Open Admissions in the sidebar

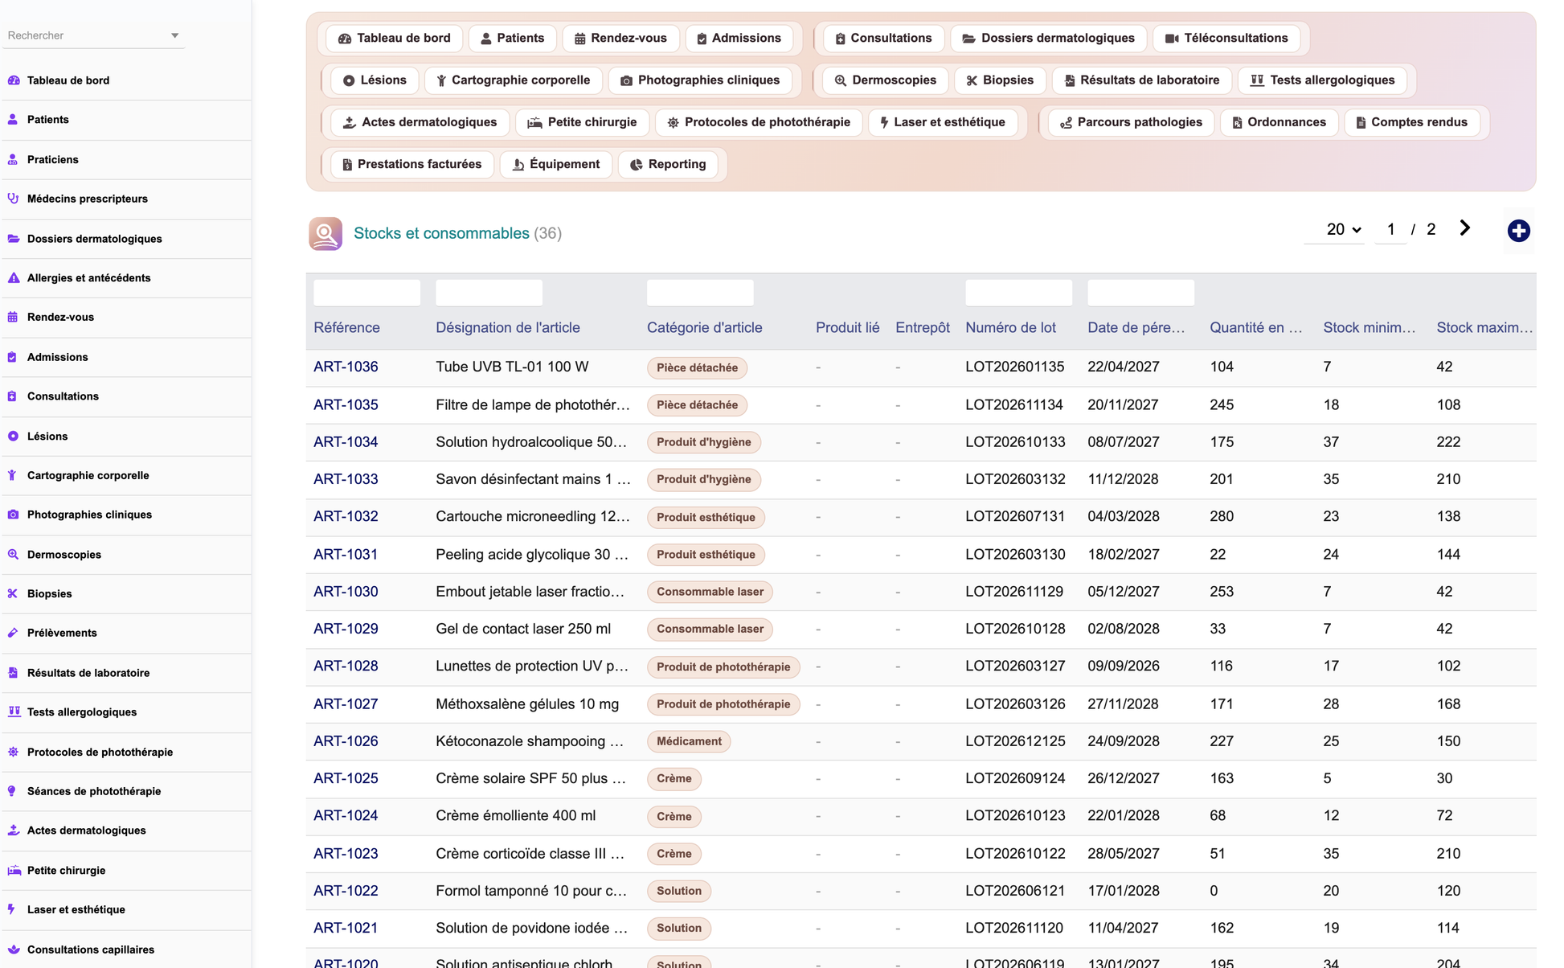[x=126, y=357]
